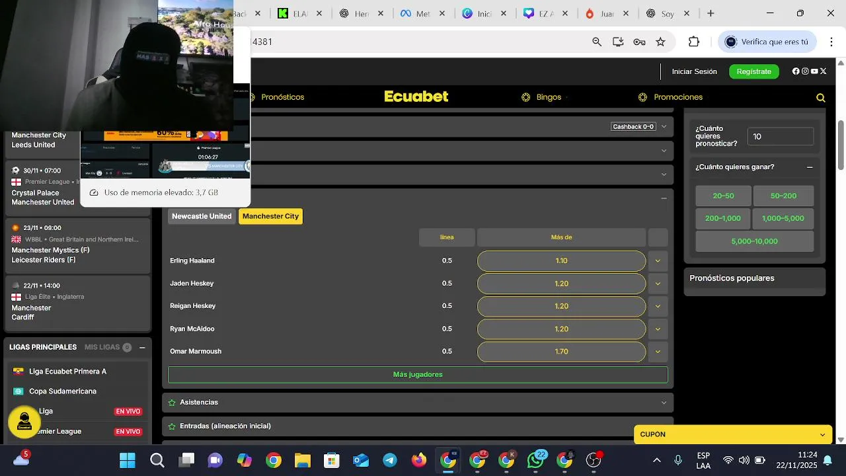The width and height of the screenshot is (846, 476).
Task: Click the Facebook icon in site header
Action: click(796, 71)
